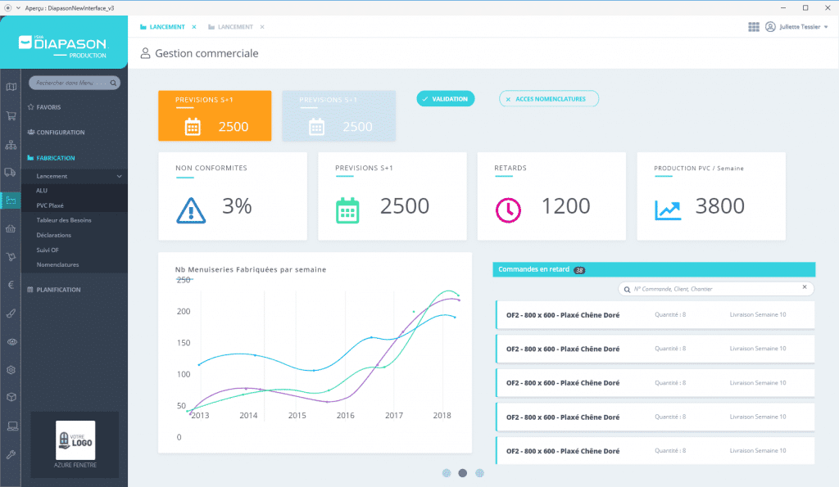Click the shopping cart icon in sidebar
Screen dimensions: 839x487
(x=11, y=115)
